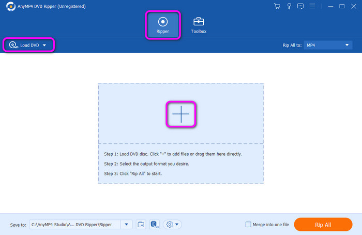Click the Rip All to label
This screenshot has height=235, width=362.
coord(292,45)
